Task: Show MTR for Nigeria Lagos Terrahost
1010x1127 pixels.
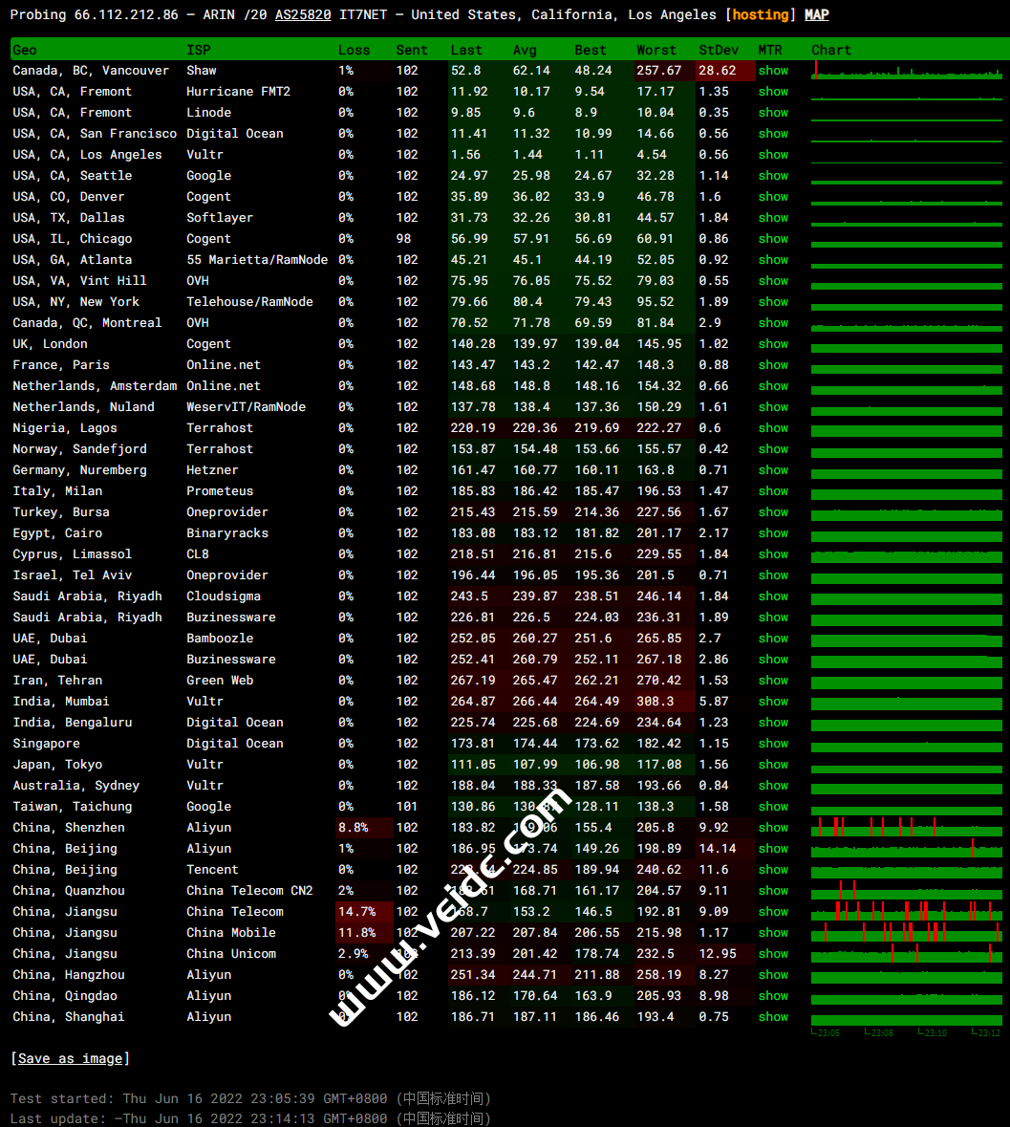Action: click(x=773, y=428)
